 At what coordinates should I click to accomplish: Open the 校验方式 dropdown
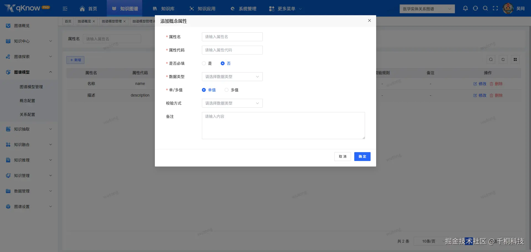click(232, 103)
